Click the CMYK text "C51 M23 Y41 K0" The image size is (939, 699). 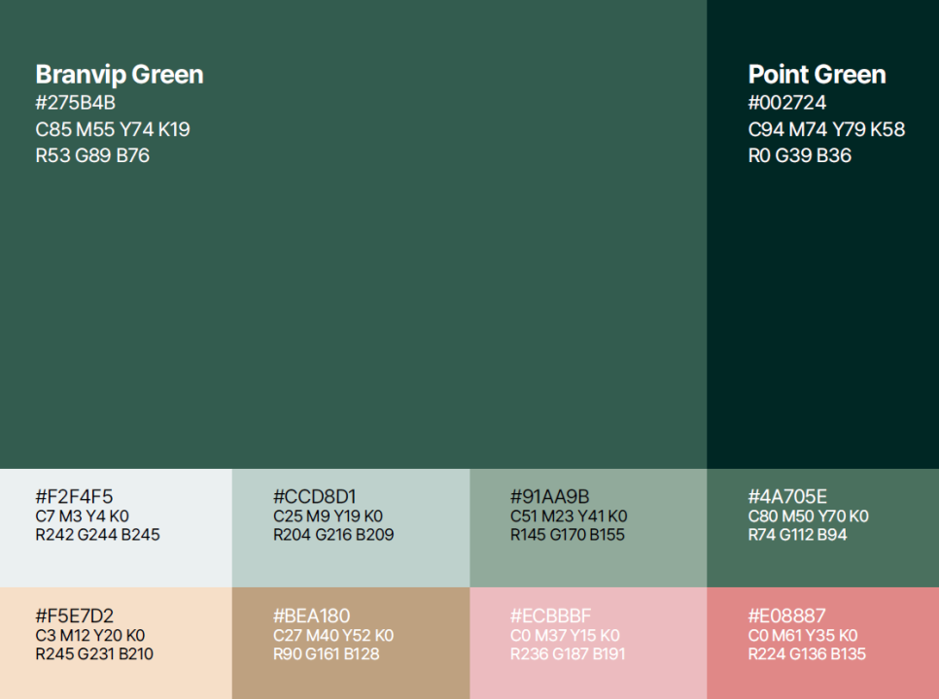(569, 516)
